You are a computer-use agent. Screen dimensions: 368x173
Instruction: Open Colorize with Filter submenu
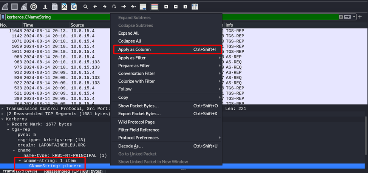pos(166,81)
